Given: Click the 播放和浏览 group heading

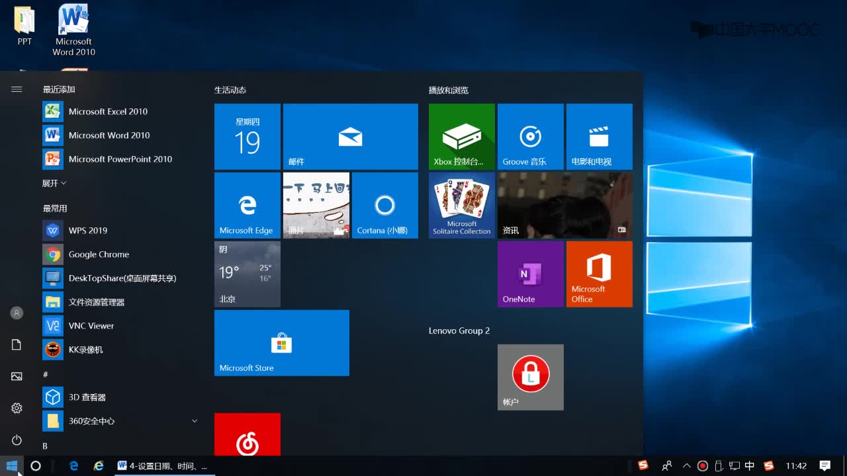Looking at the screenshot, I should click(449, 90).
